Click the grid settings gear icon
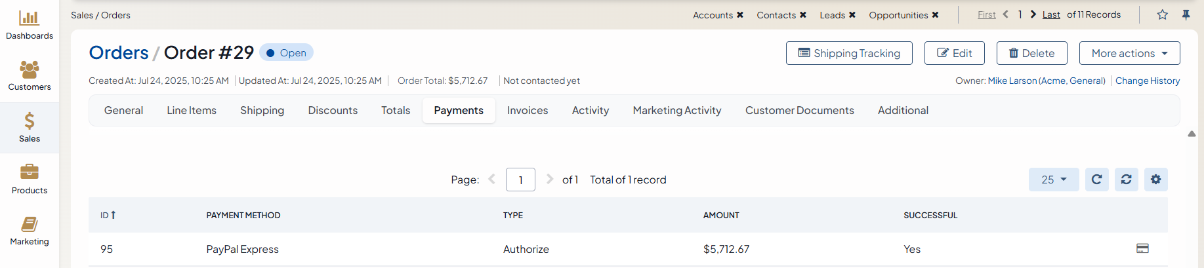Screen dimensions: 1204x268 pyautogui.click(x=1155, y=180)
